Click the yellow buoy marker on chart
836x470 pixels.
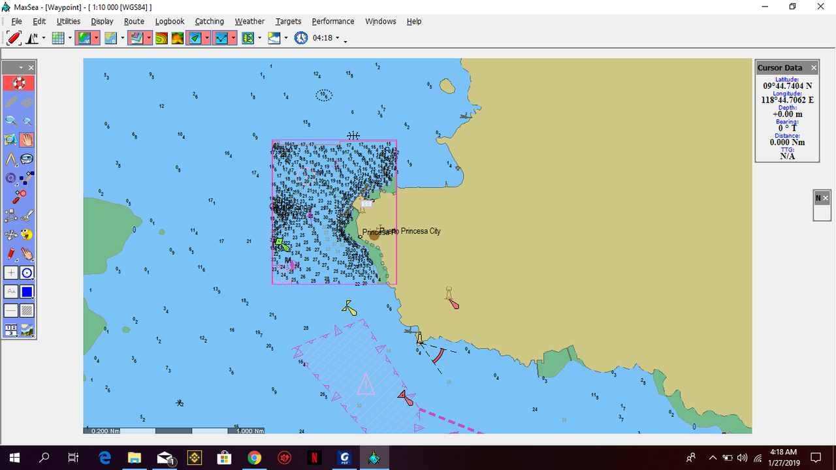(x=349, y=307)
